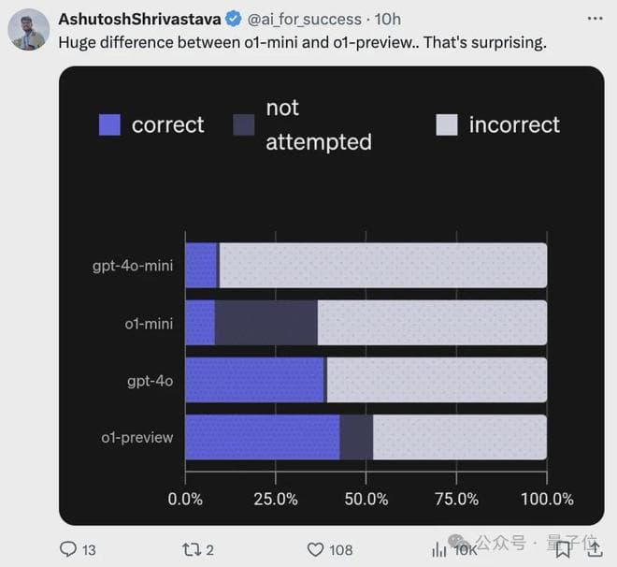Click the 'correct' legend color swatch

(x=109, y=125)
